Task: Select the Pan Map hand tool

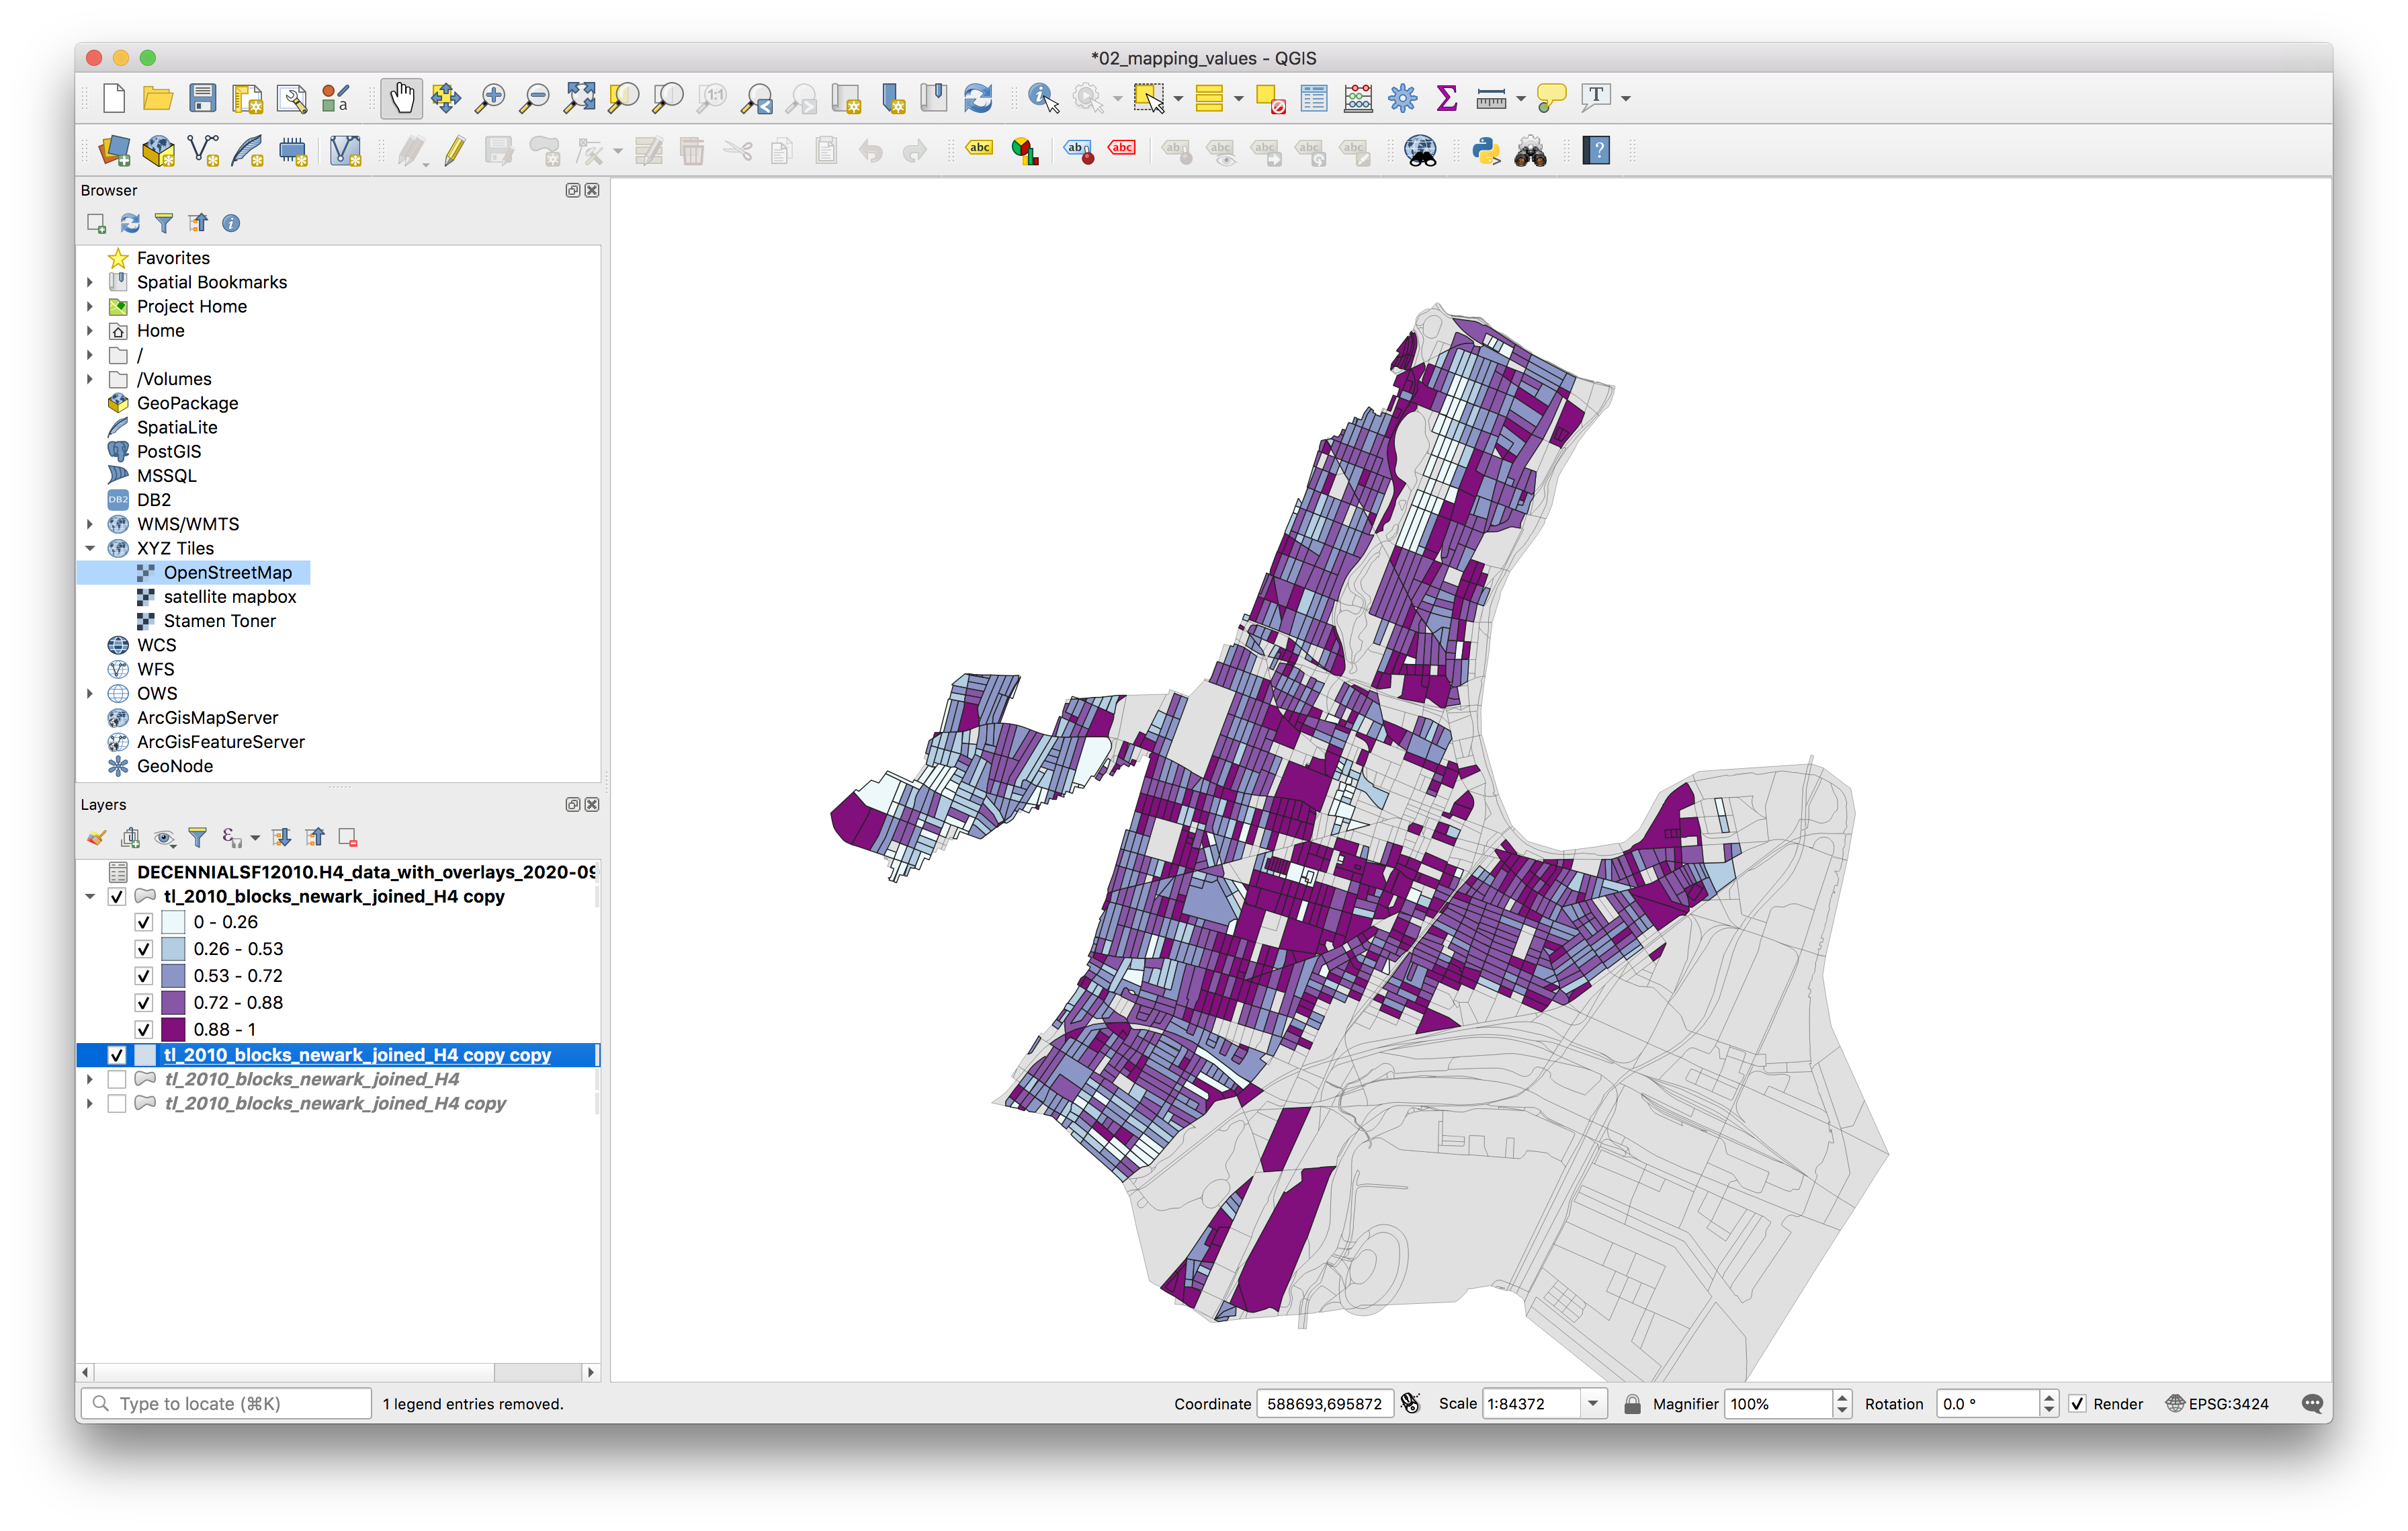Action: coord(401,98)
